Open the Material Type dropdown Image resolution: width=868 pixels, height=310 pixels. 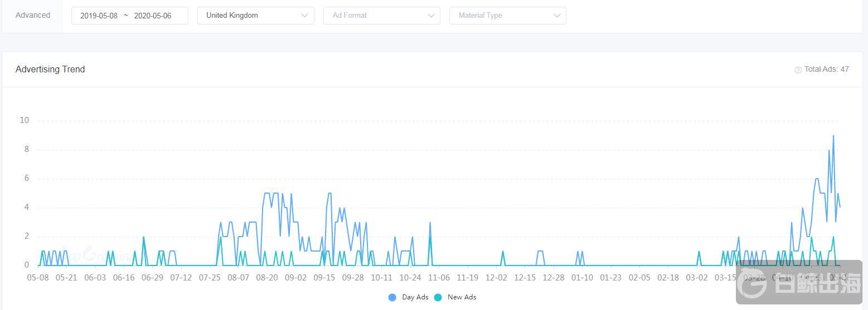click(507, 16)
